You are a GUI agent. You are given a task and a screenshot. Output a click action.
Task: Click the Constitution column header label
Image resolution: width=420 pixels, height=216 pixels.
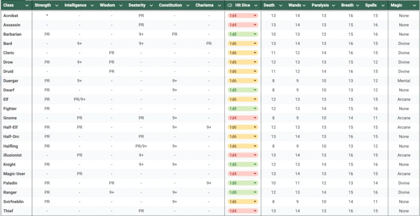pyautogui.click(x=170, y=5)
